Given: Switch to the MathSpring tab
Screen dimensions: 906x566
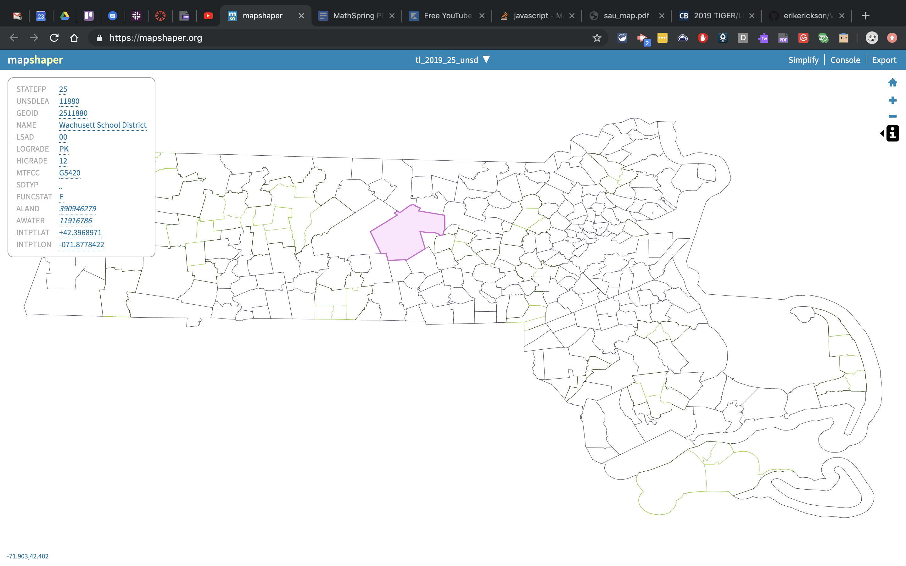Looking at the screenshot, I should 356,16.
